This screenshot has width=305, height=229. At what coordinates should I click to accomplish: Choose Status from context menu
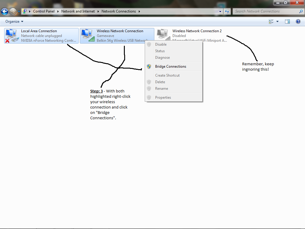174,51
